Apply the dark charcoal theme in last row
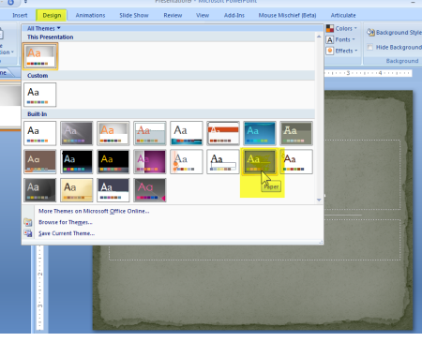422x342 pixels. click(40, 190)
